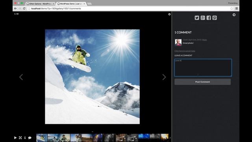The image size is (252, 142).
Task: Click the 1 COMMENT heading
Action: coord(183,32)
